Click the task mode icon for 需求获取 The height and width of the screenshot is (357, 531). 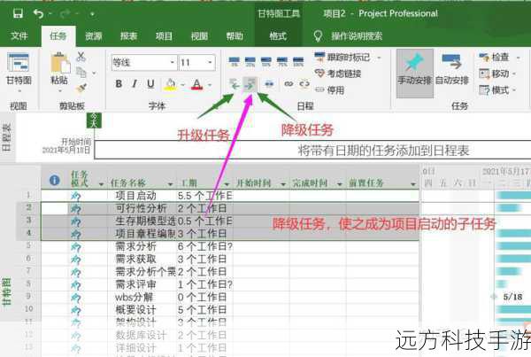[x=76, y=260]
